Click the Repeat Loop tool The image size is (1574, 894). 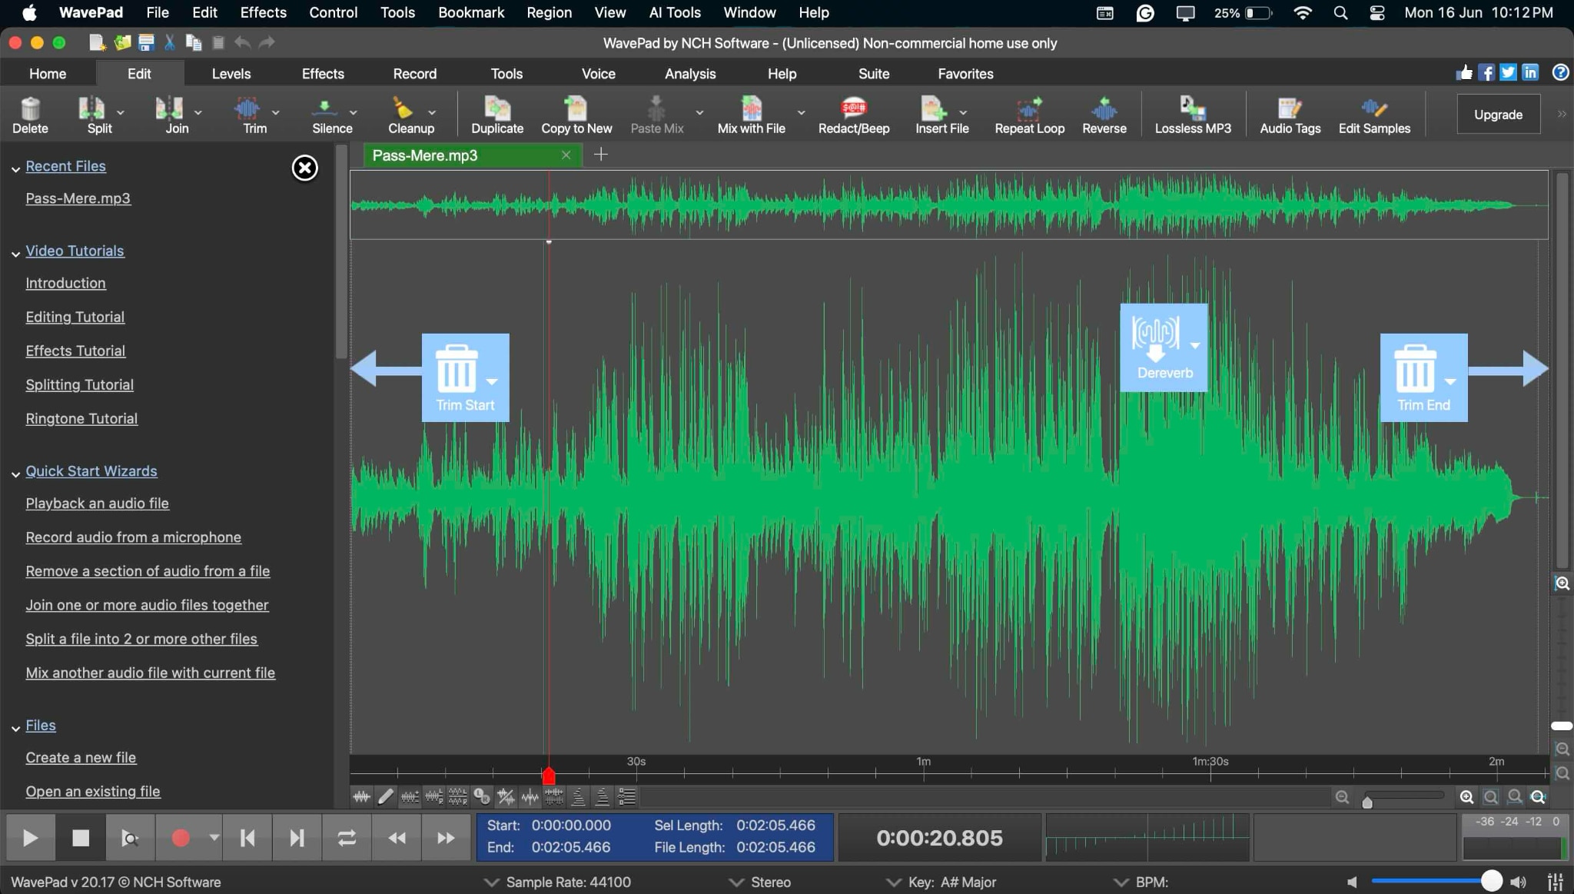tap(1029, 115)
